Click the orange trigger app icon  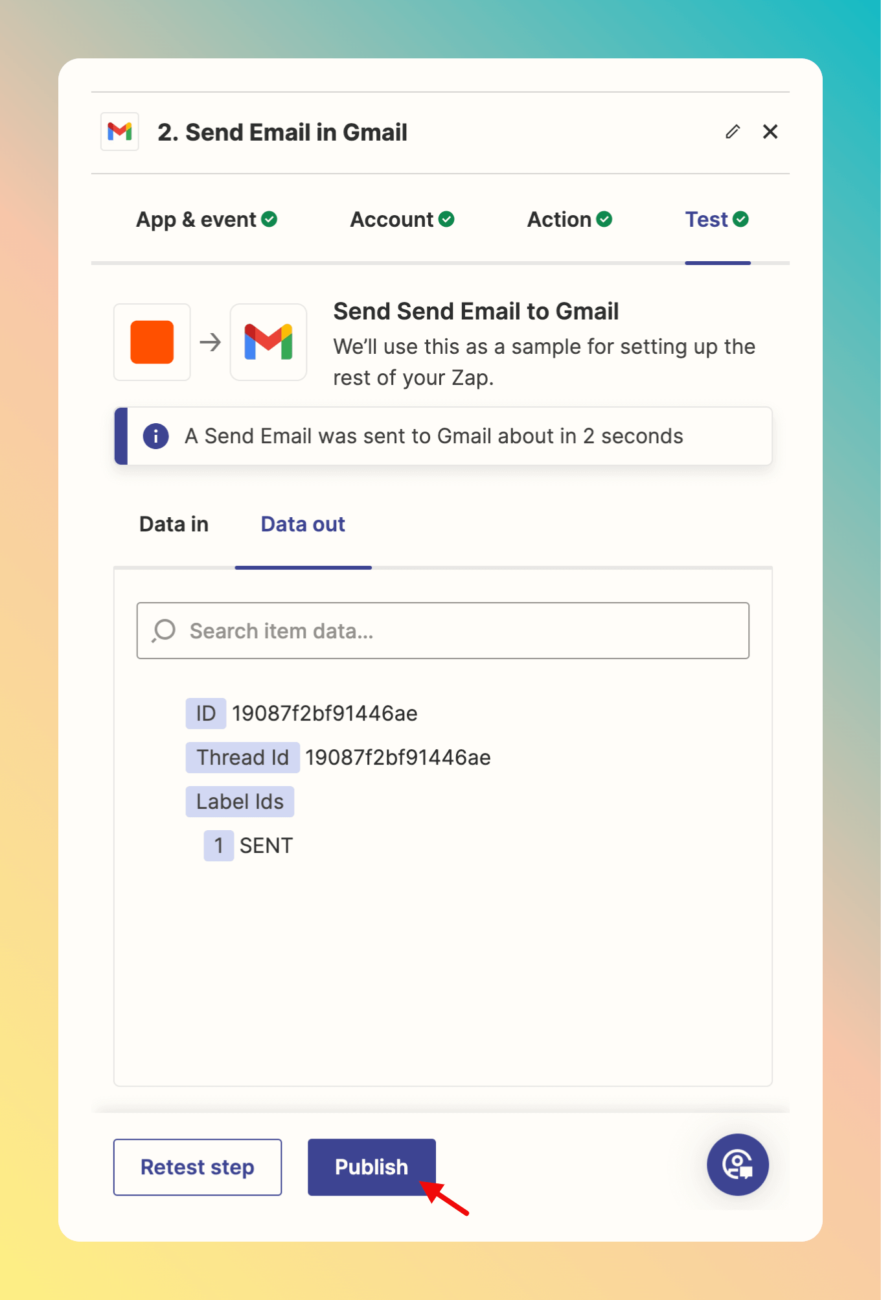152,342
